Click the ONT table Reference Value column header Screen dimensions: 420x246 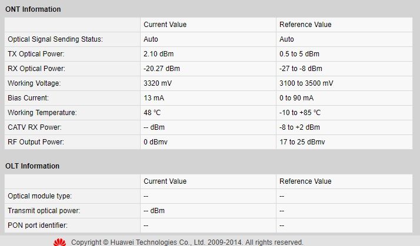(305, 25)
